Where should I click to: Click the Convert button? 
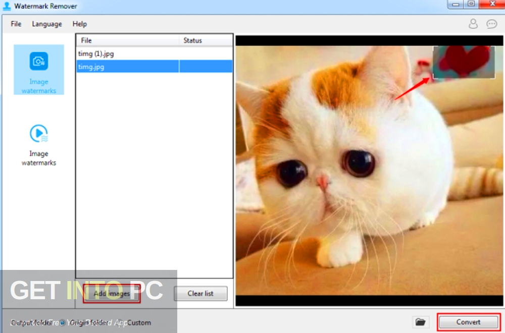(x=469, y=322)
